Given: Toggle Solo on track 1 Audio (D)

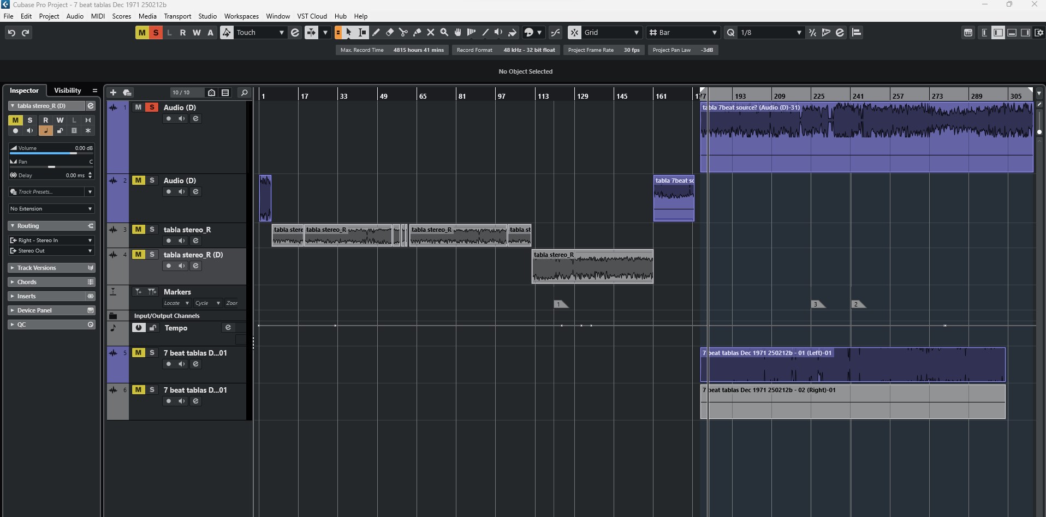Looking at the screenshot, I should click(152, 107).
